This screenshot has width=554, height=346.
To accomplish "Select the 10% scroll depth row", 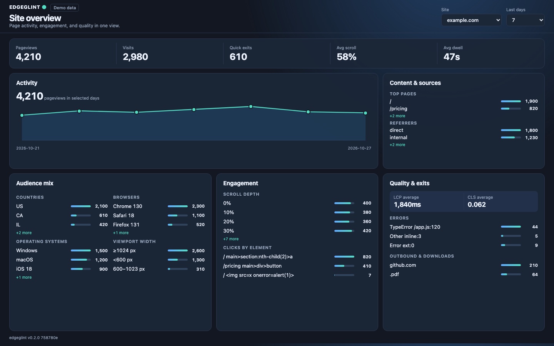I will (297, 212).
